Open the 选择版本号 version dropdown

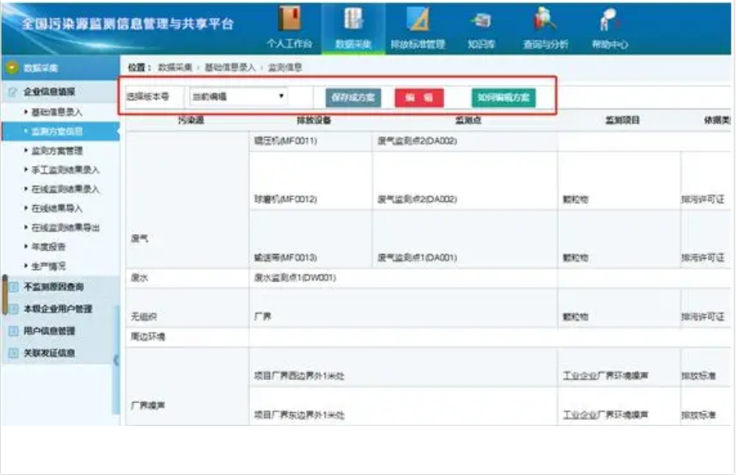click(238, 97)
